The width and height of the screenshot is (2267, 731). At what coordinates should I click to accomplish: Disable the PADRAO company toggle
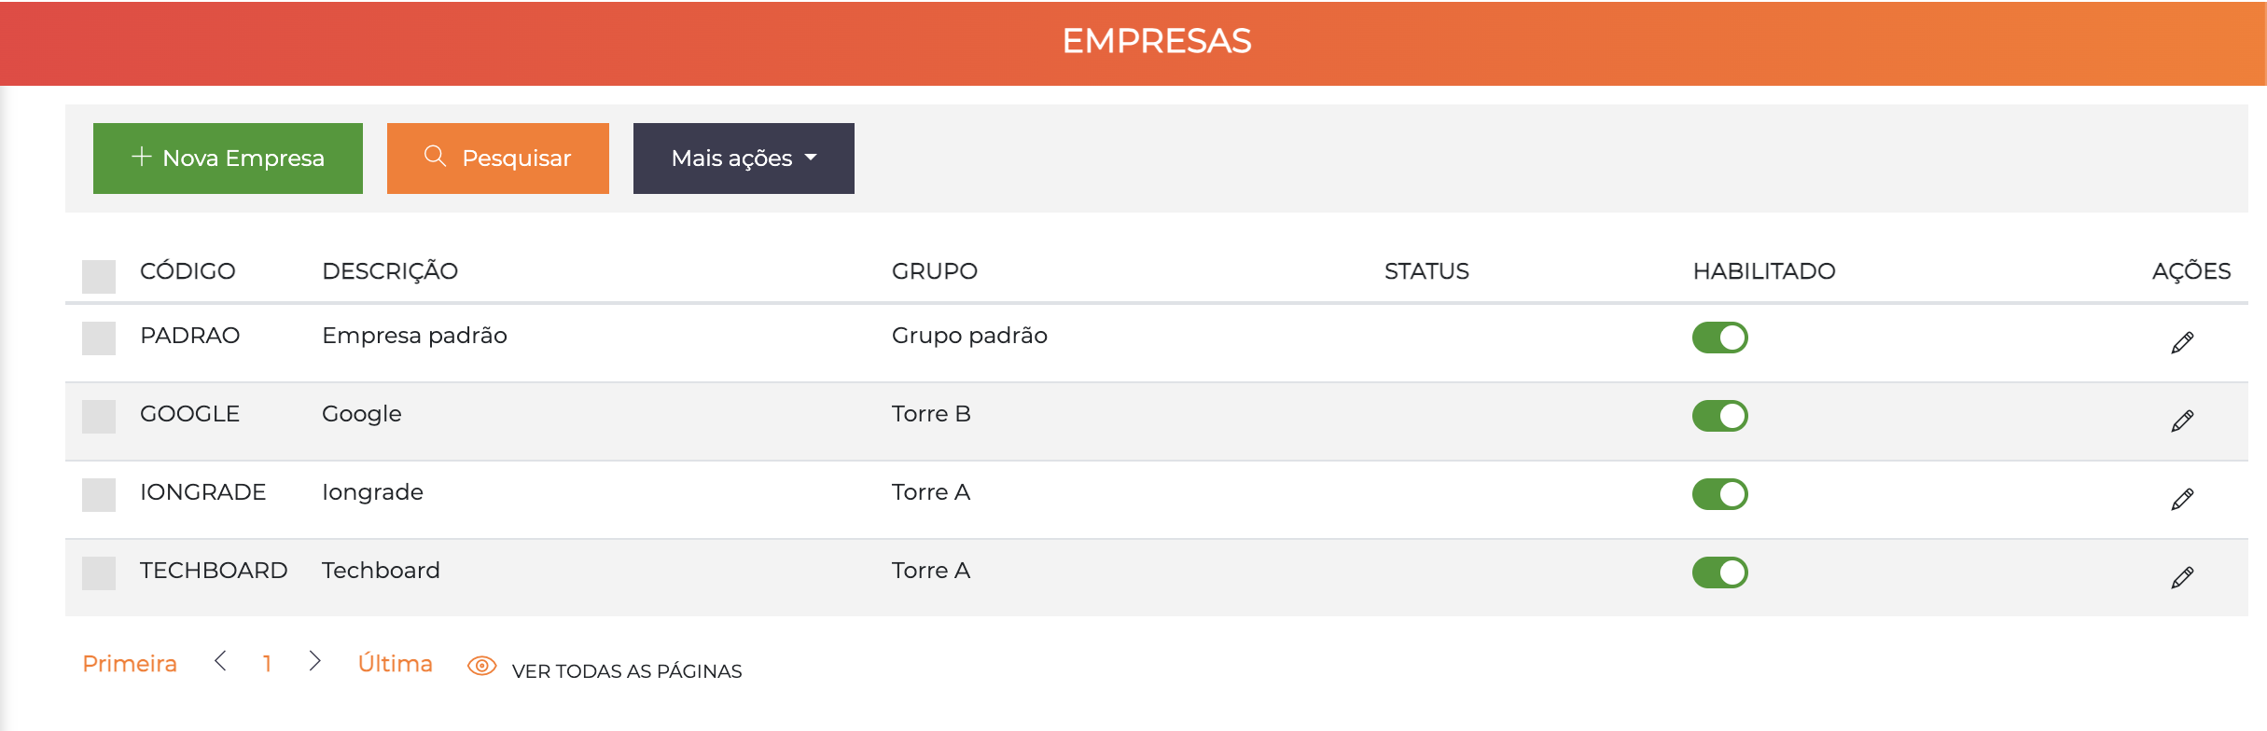point(1719,337)
